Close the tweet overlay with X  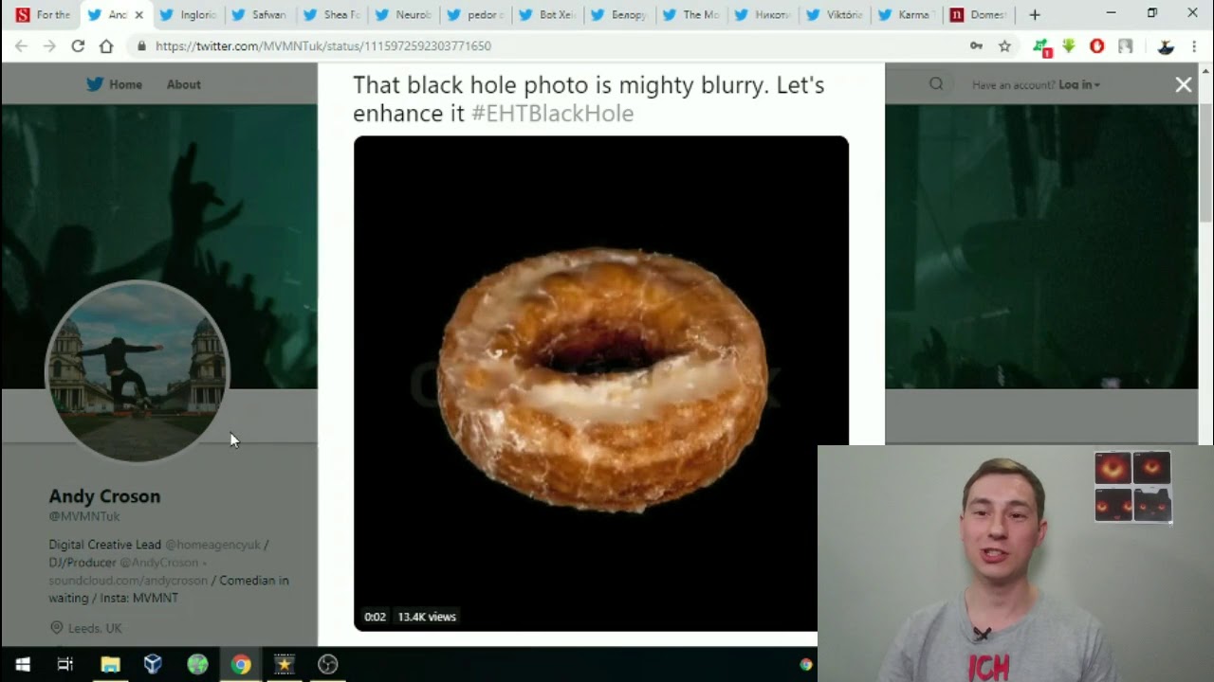pyautogui.click(x=1184, y=84)
